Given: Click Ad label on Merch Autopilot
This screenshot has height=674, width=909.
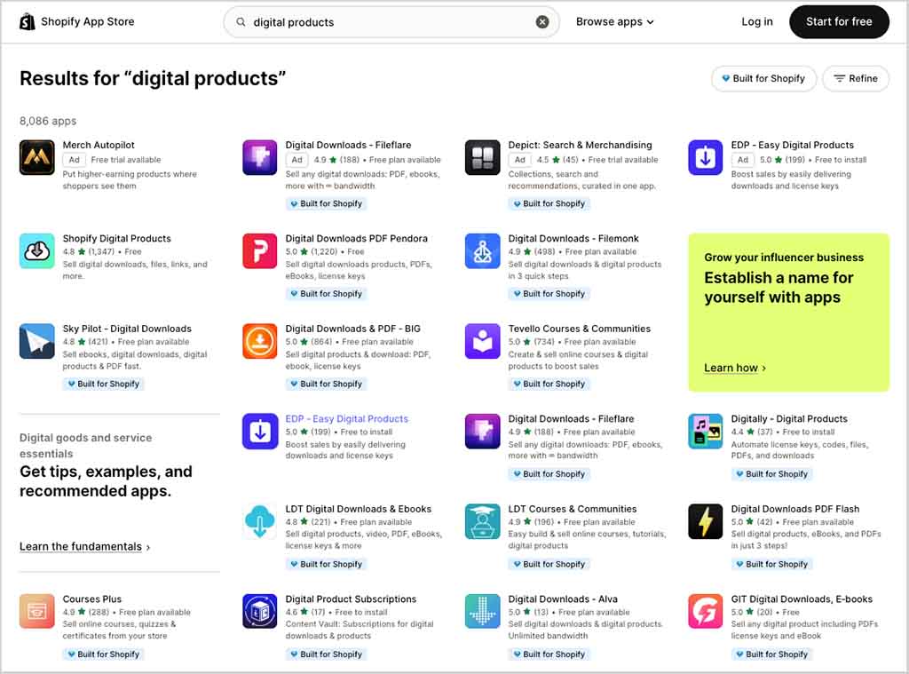Looking at the screenshot, I should (x=75, y=160).
